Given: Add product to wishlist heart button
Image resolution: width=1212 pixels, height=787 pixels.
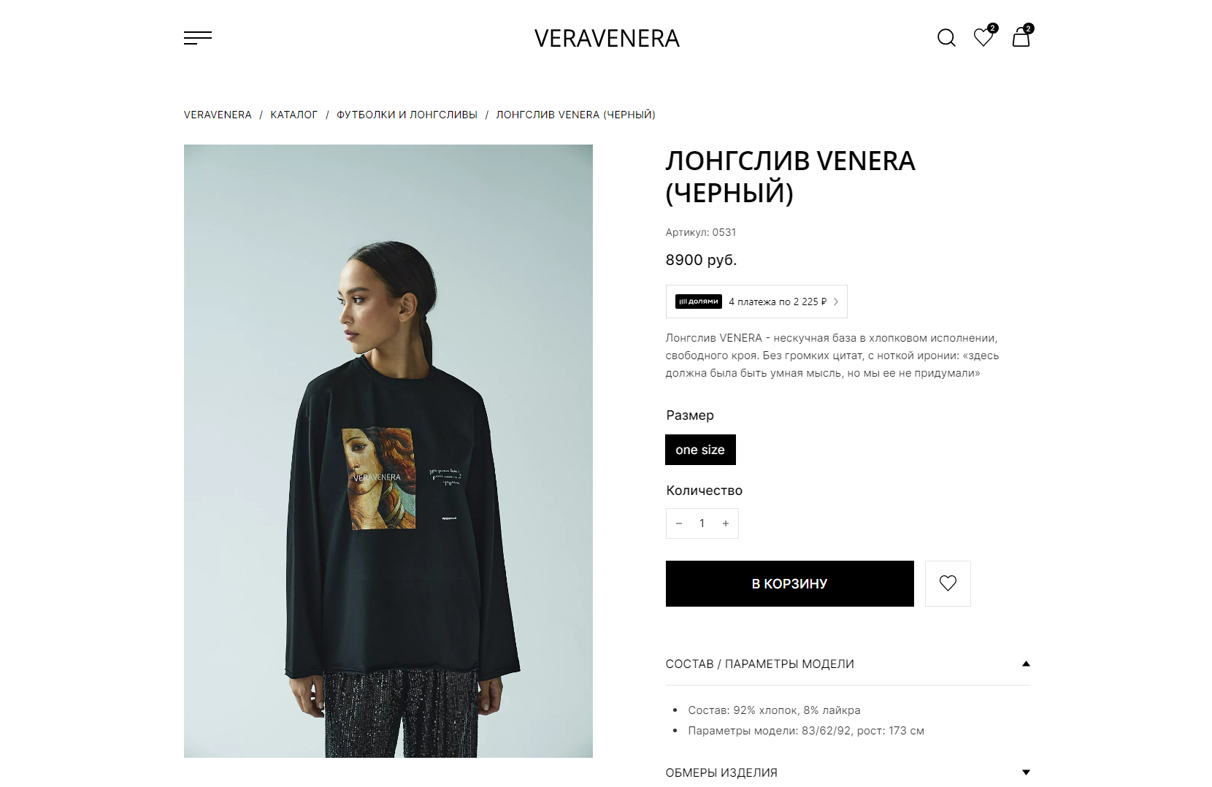Looking at the screenshot, I should [x=948, y=583].
